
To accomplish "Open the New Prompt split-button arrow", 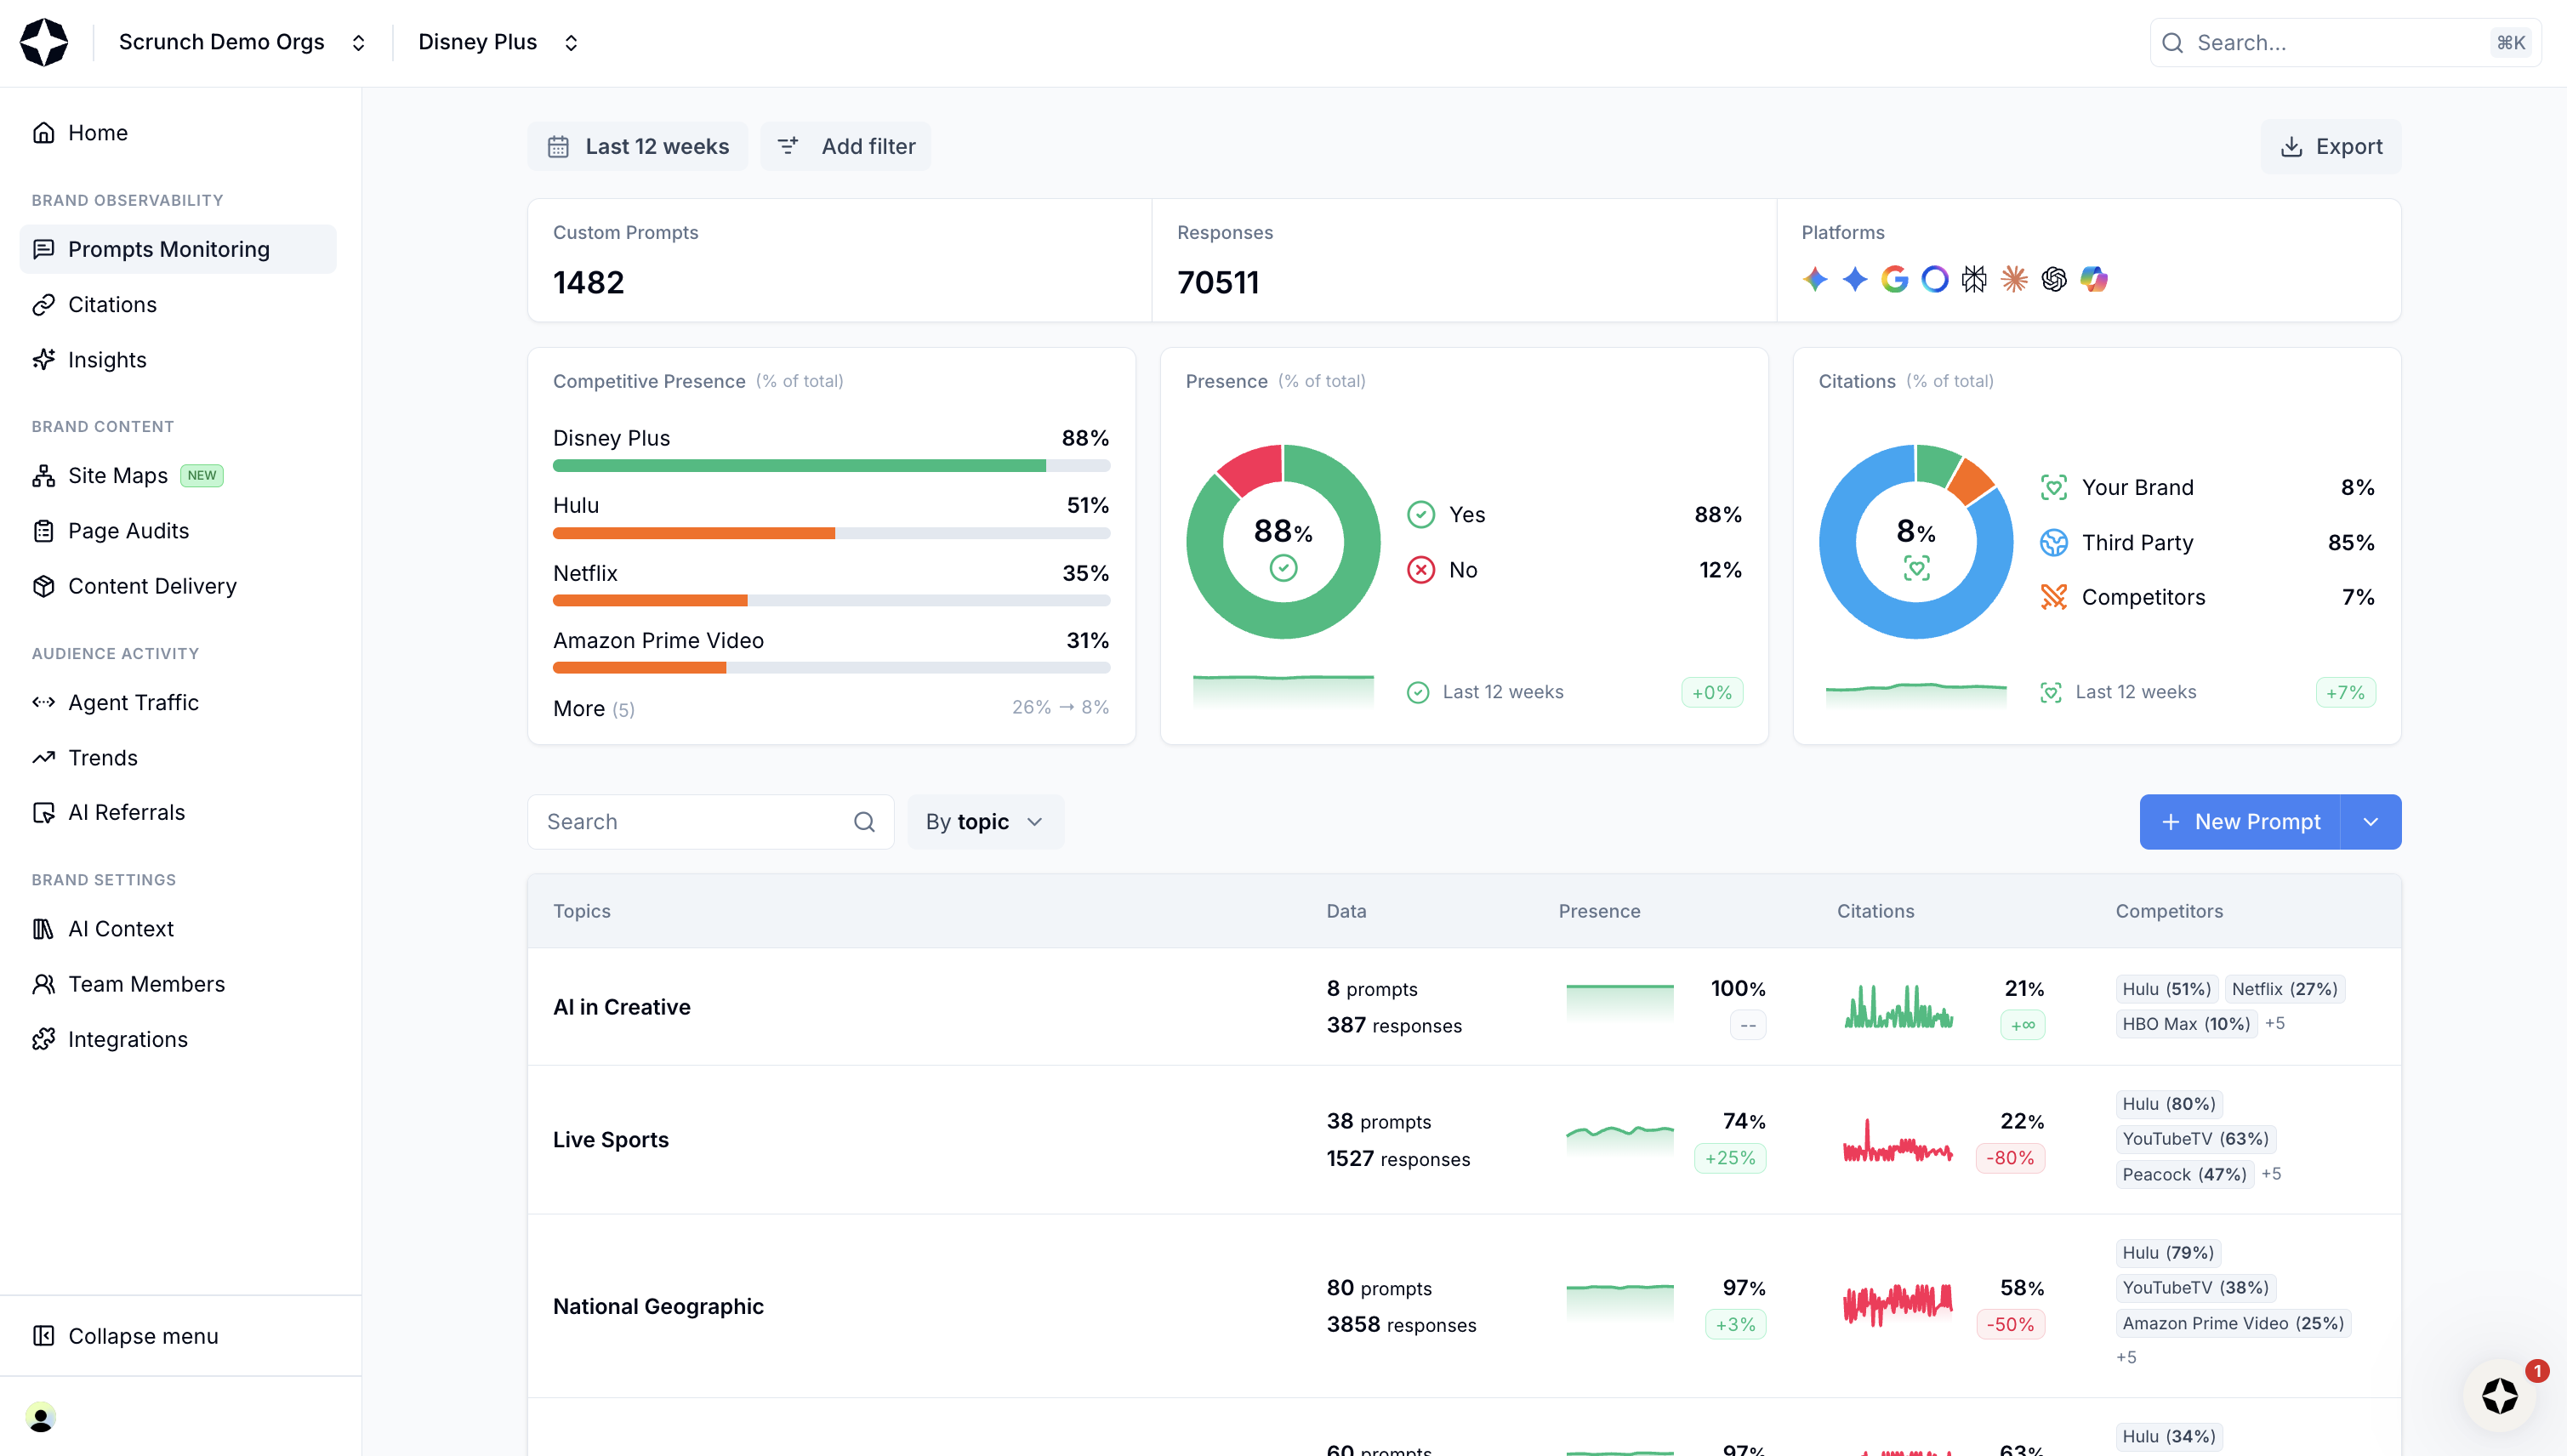I will 2370,822.
